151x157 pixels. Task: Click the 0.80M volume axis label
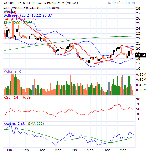tap(141, 74)
